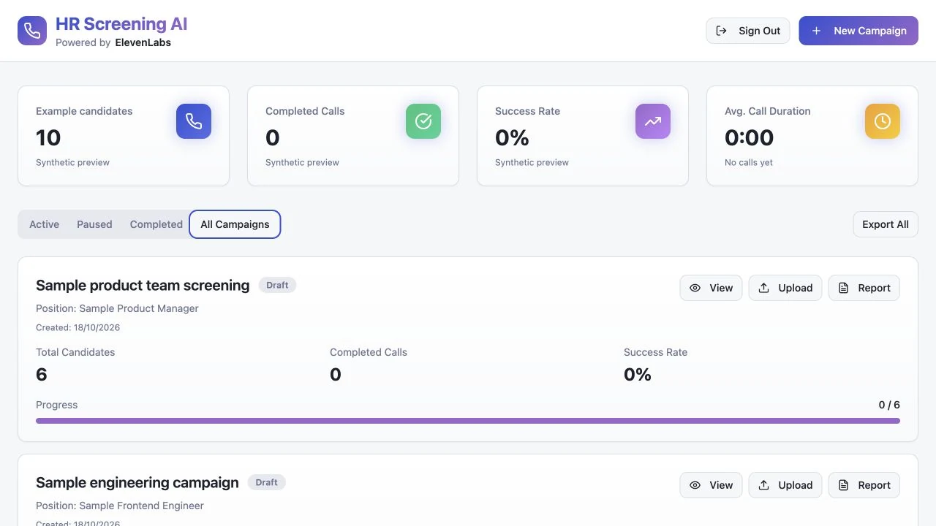Upload to Sample product team screening campaign

[785, 288]
